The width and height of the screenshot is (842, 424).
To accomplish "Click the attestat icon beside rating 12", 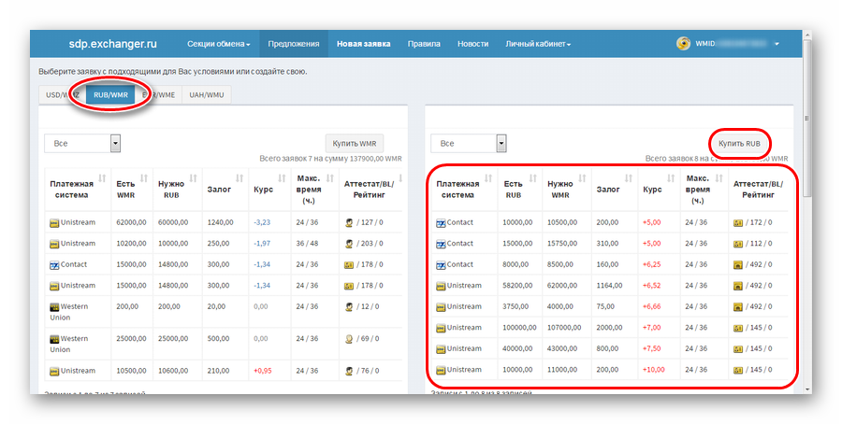I will point(349,306).
